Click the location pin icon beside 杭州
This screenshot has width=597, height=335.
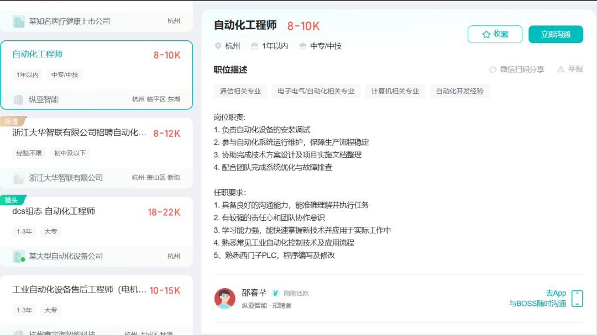[x=218, y=46]
